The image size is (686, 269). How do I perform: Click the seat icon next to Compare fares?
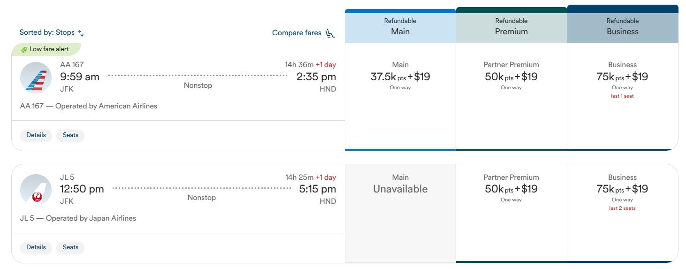click(x=330, y=33)
